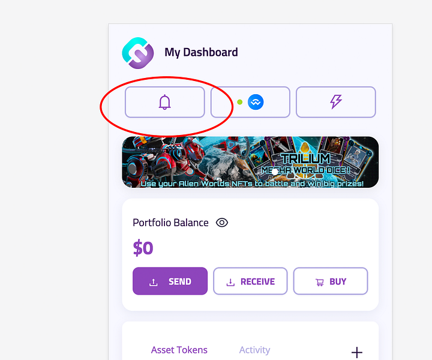The width and height of the screenshot is (432, 360).
Task: Click the $0 balance amount
Action: [143, 248]
